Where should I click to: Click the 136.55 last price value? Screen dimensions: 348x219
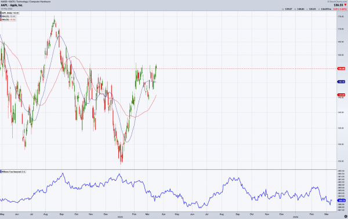click(x=338, y=5)
